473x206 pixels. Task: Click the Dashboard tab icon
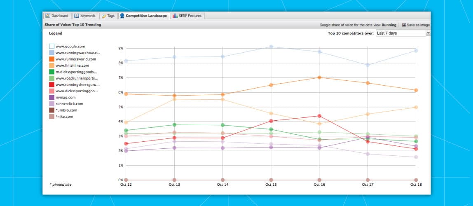point(48,16)
